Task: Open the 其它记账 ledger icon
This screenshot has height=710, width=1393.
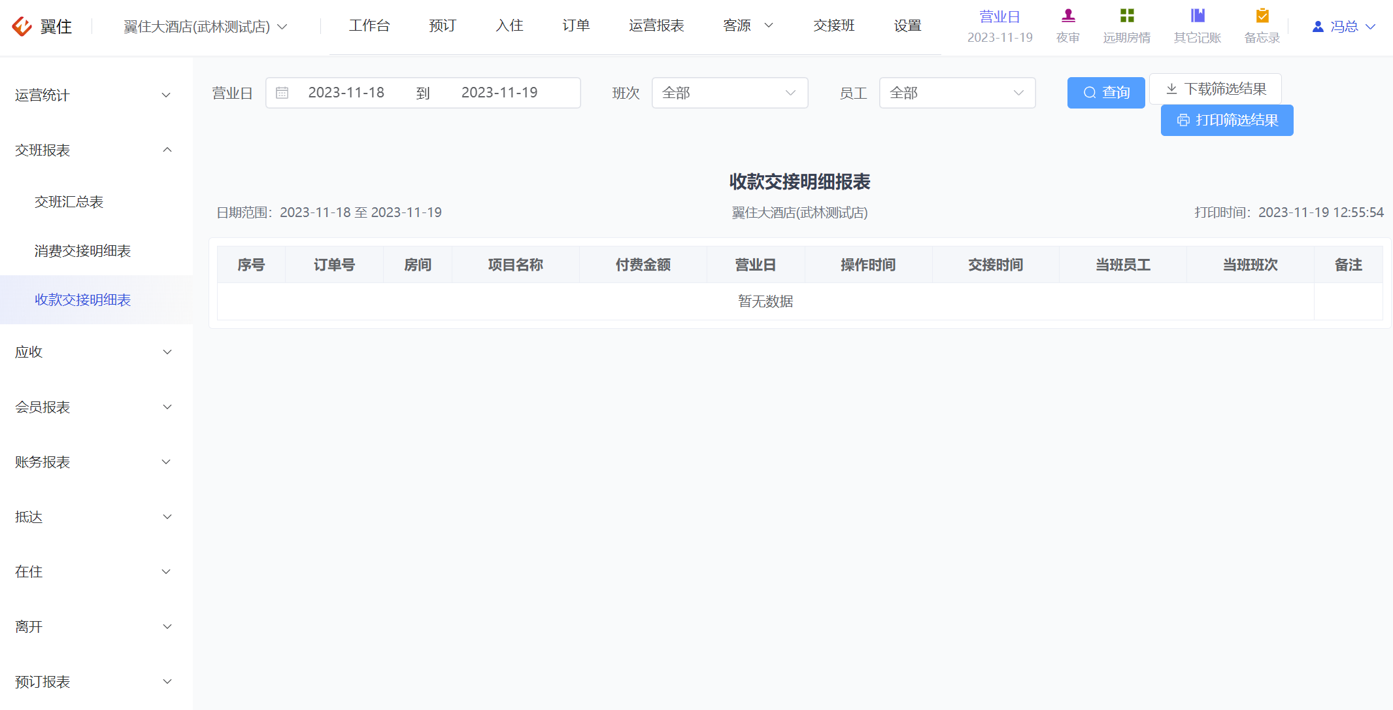Action: [1198, 16]
